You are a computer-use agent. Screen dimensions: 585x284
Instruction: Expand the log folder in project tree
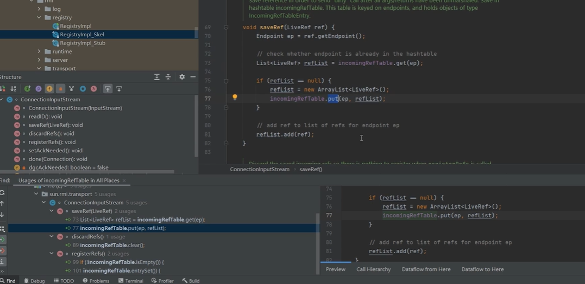tap(39, 9)
